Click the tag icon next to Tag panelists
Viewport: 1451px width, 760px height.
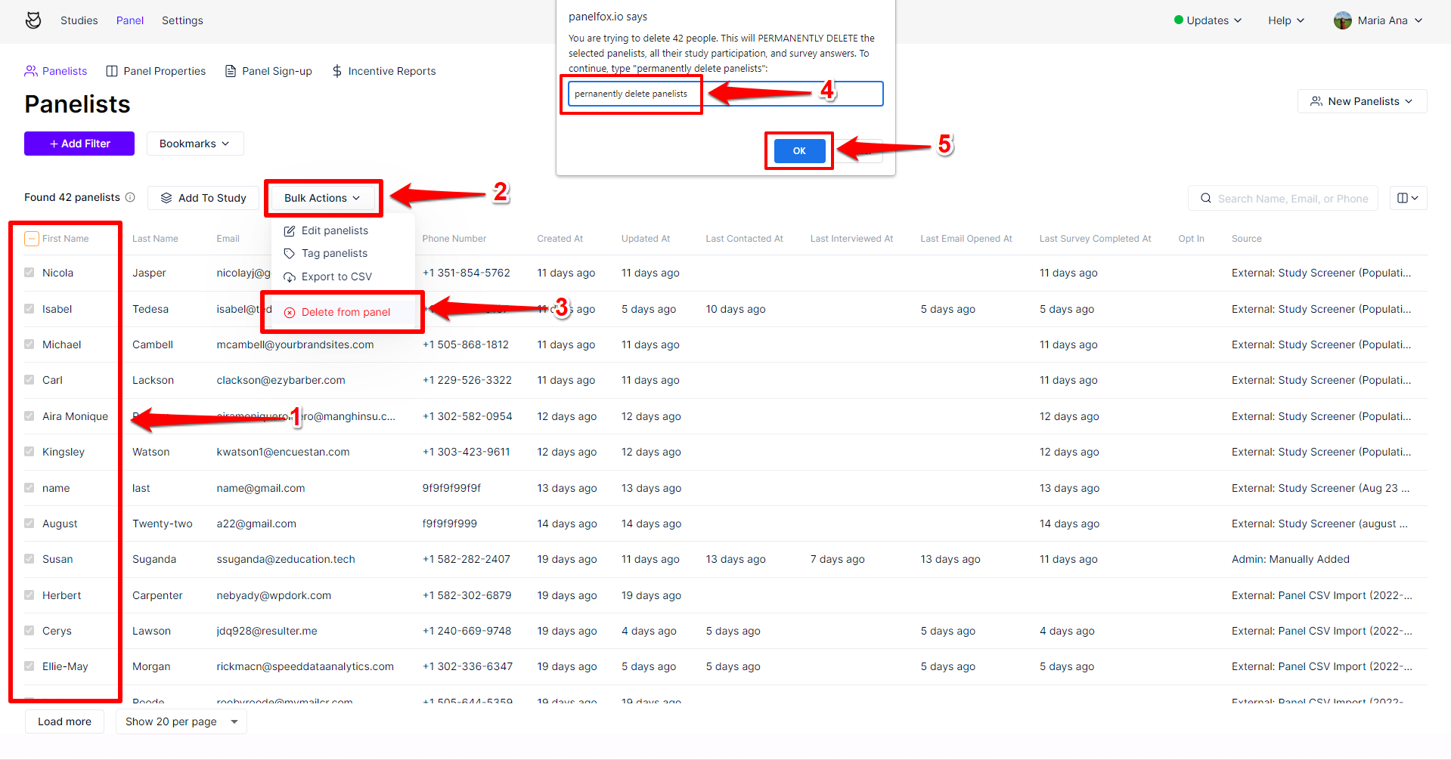click(x=290, y=253)
